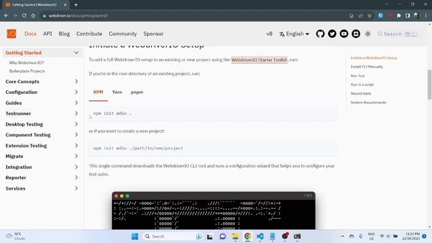This screenshot has height=243, width=432.
Task: Open the Discord icon link
Action: 356,34
